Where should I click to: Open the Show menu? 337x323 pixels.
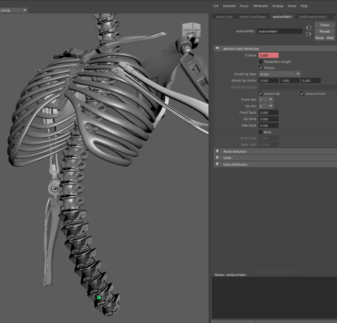(x=292, y=6)
